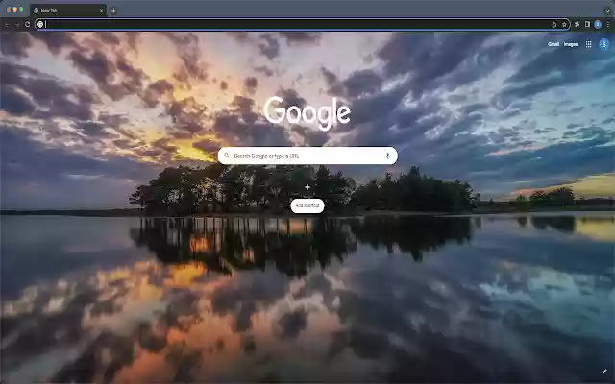Screen dimensions: 615x384
Task: Open the Gmail link
Action: tap(553, 44)
